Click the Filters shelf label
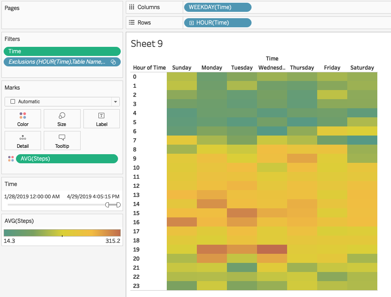391x297 pixels. pos(12,39)
